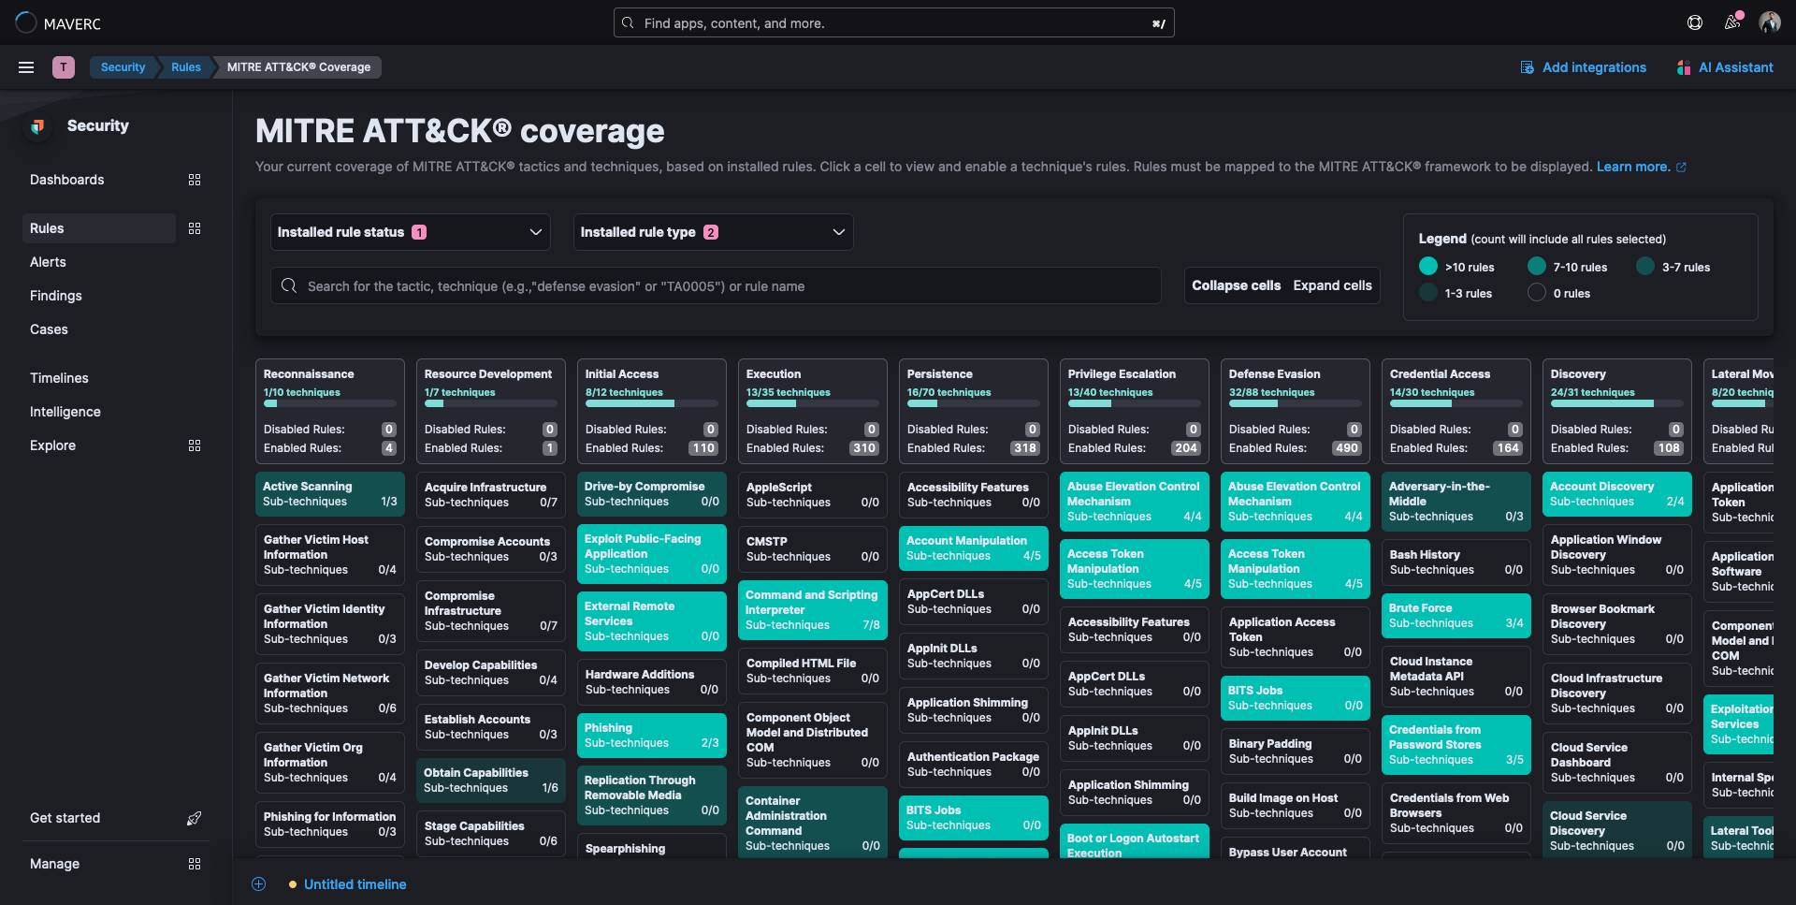Open Manage submenu grid icon
Viewport: 1796px width, 905px height.
point(195,864)
